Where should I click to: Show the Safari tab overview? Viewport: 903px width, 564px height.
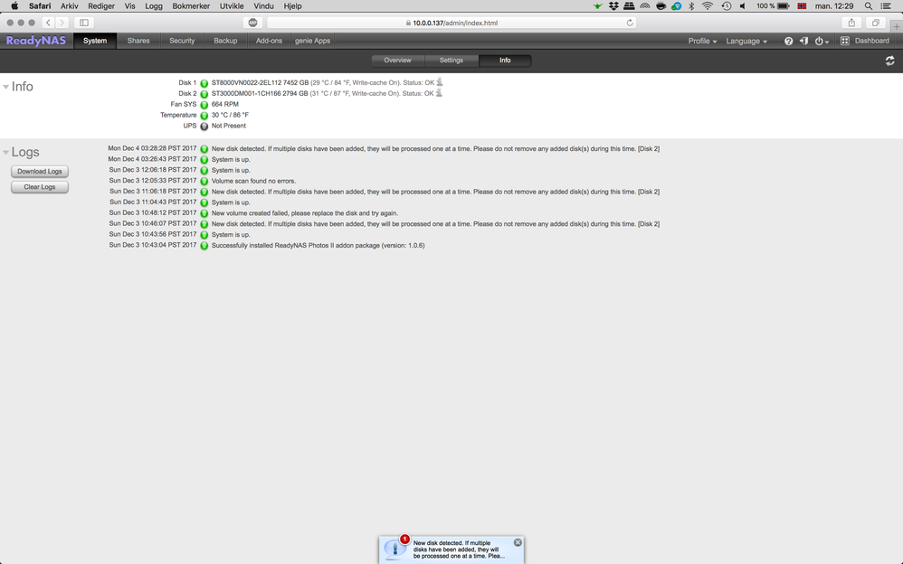click(x=875, y=23)
